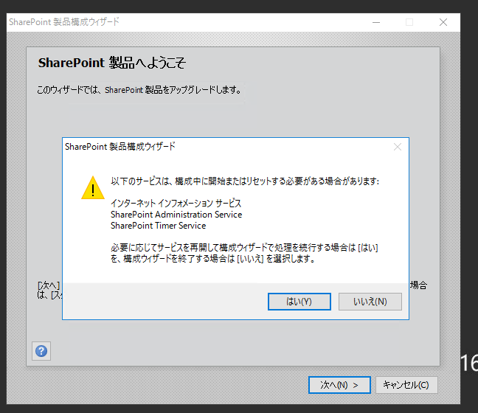Screen dimensions: 478x413
Task: Click the yellow warning triangle icon
Action: (93, 188)
